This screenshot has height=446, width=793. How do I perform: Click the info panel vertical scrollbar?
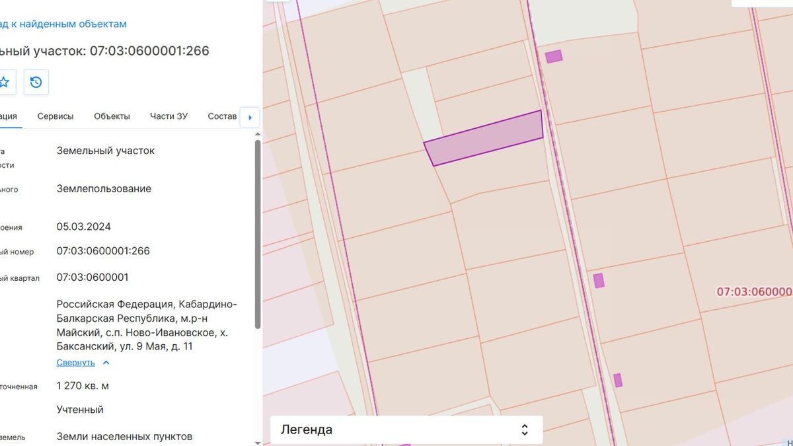(x=258, y=234)
